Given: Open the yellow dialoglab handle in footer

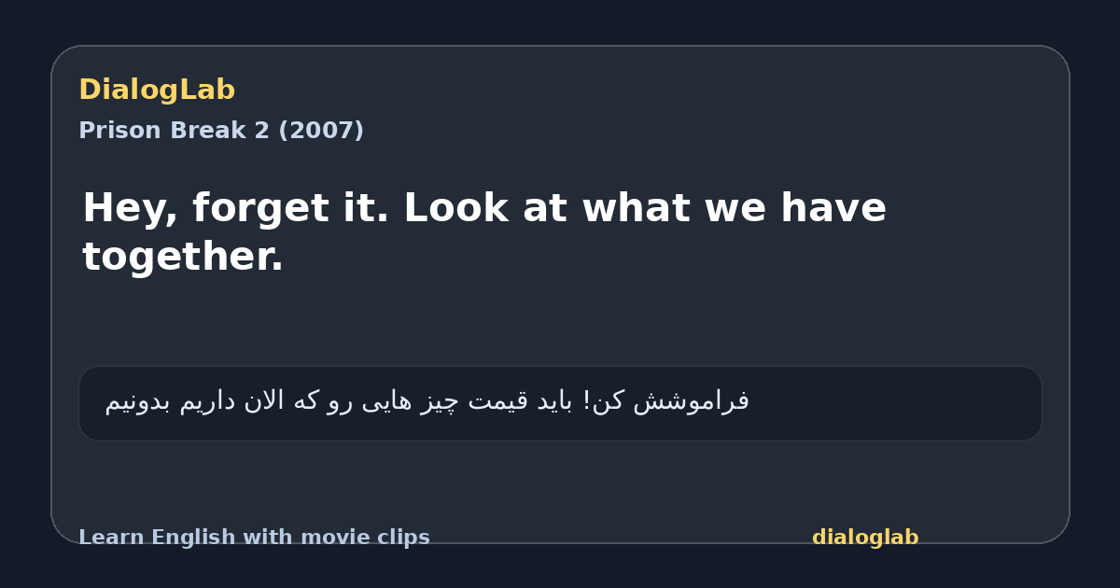Looking at the screenshot, I should (x=865, y=538).
